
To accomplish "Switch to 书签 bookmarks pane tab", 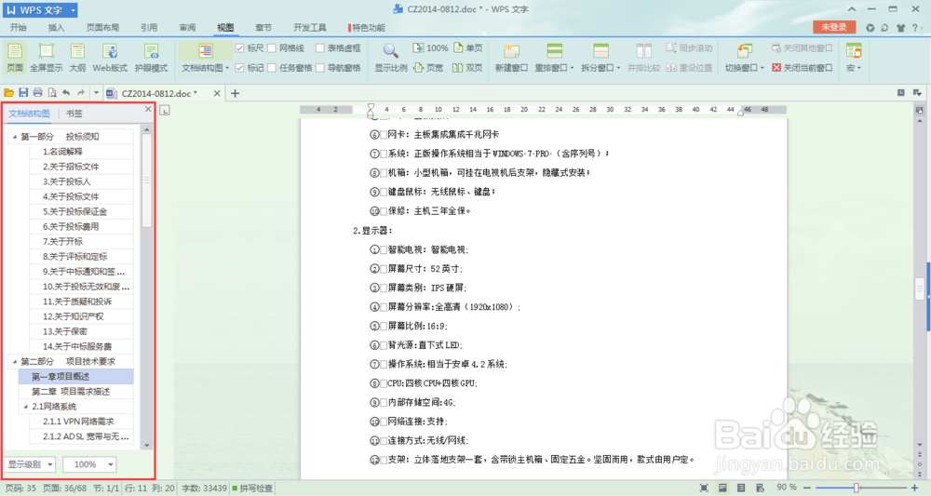I will [x=74, y=114].
